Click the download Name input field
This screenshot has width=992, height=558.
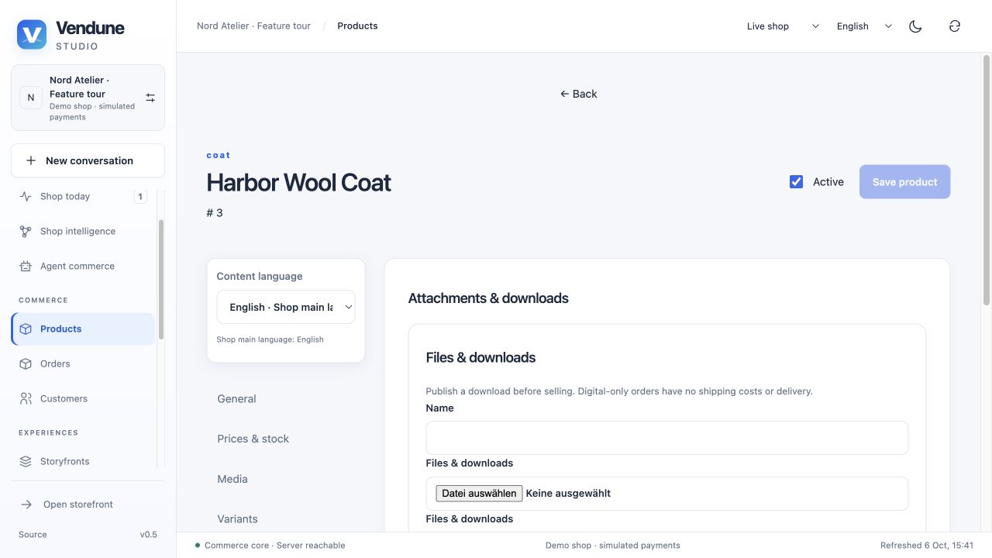coord(666,438)
